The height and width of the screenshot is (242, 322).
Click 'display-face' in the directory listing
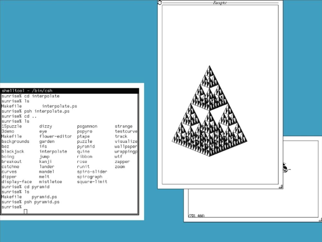click(17, 182)
